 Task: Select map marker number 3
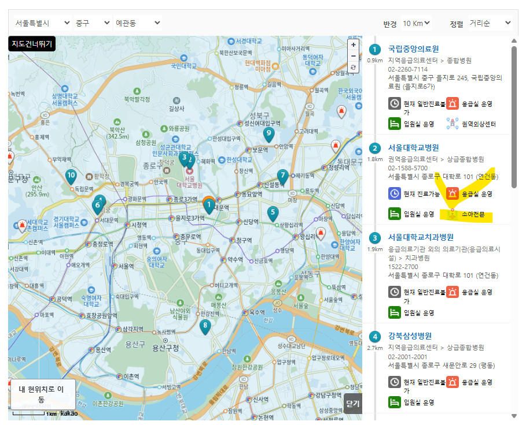tap(184, 159)
